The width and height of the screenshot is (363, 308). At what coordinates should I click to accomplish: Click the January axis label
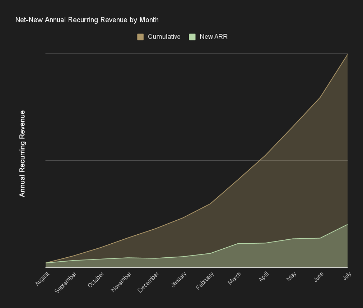coord(179,280)
